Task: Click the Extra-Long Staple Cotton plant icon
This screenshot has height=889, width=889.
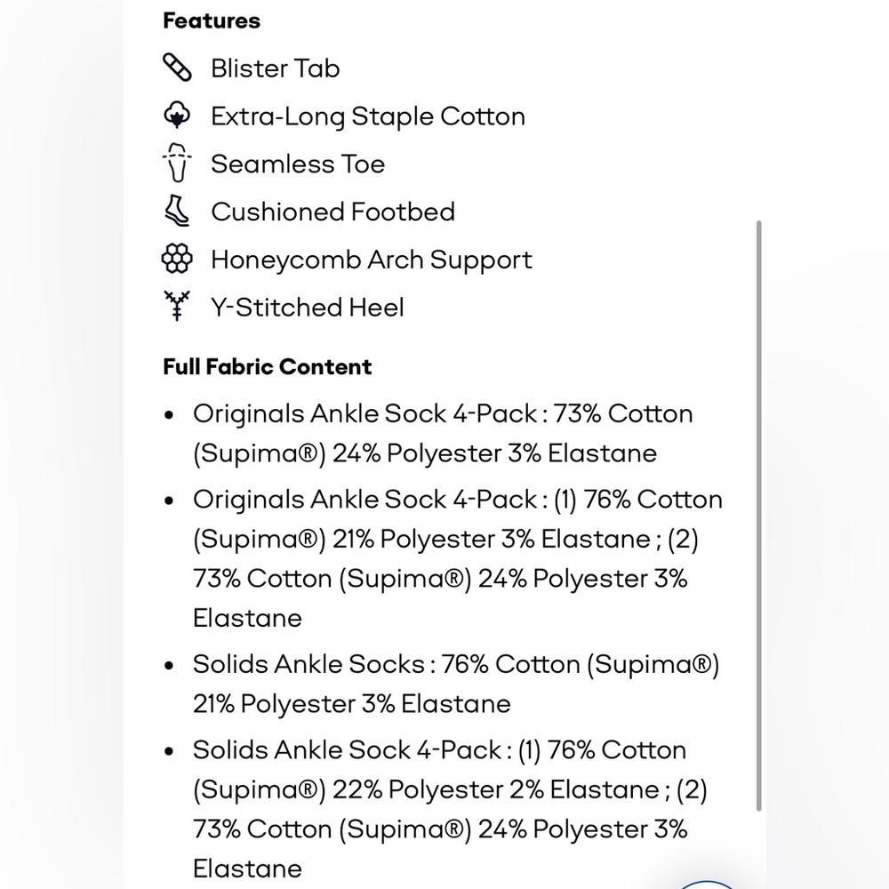Action: (177, 115)
